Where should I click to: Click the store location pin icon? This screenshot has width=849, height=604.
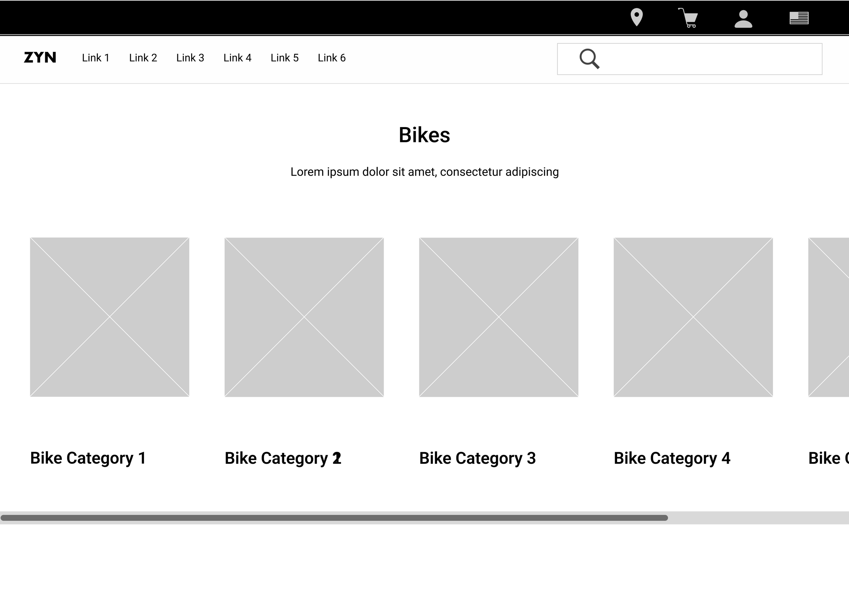[x=636, y=17]
